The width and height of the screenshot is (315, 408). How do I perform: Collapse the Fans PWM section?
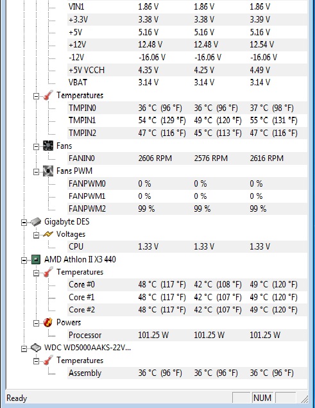[x=36, y=172]
